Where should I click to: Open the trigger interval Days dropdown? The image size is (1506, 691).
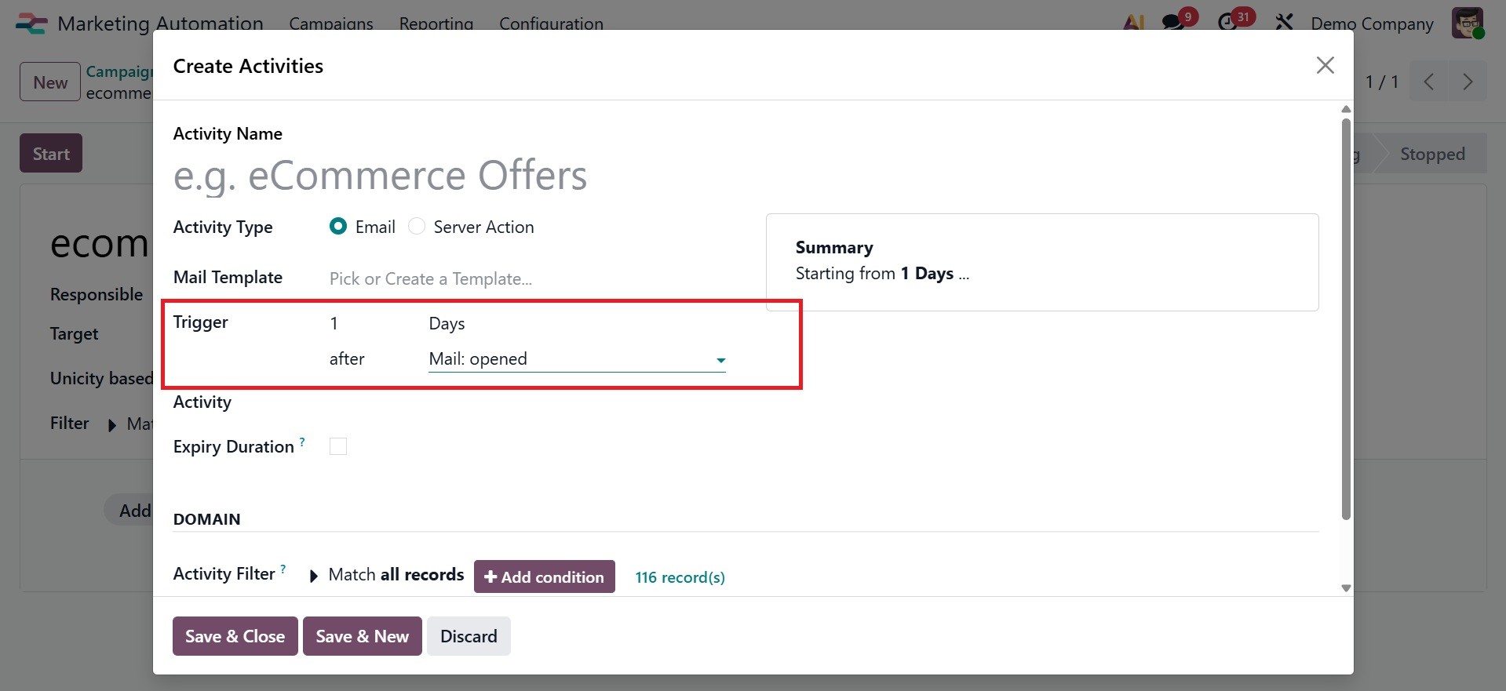pos(447,324)
